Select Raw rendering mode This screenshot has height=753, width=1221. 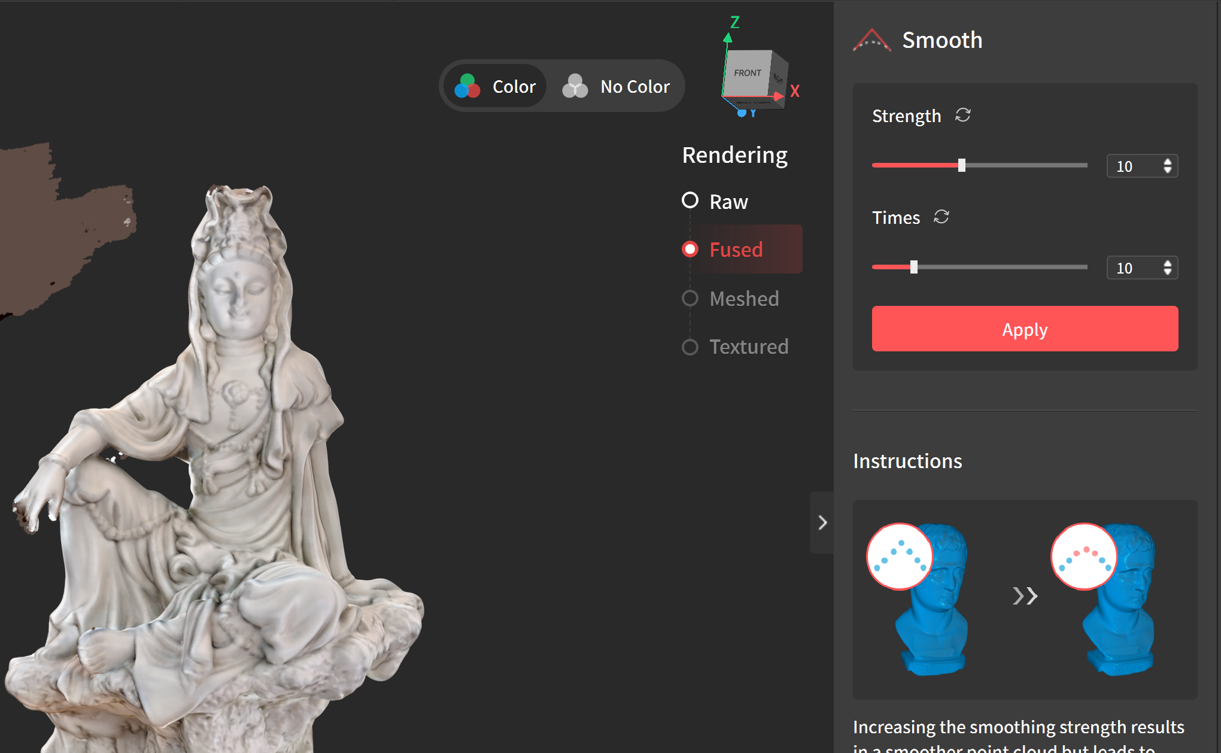point(690,201)
